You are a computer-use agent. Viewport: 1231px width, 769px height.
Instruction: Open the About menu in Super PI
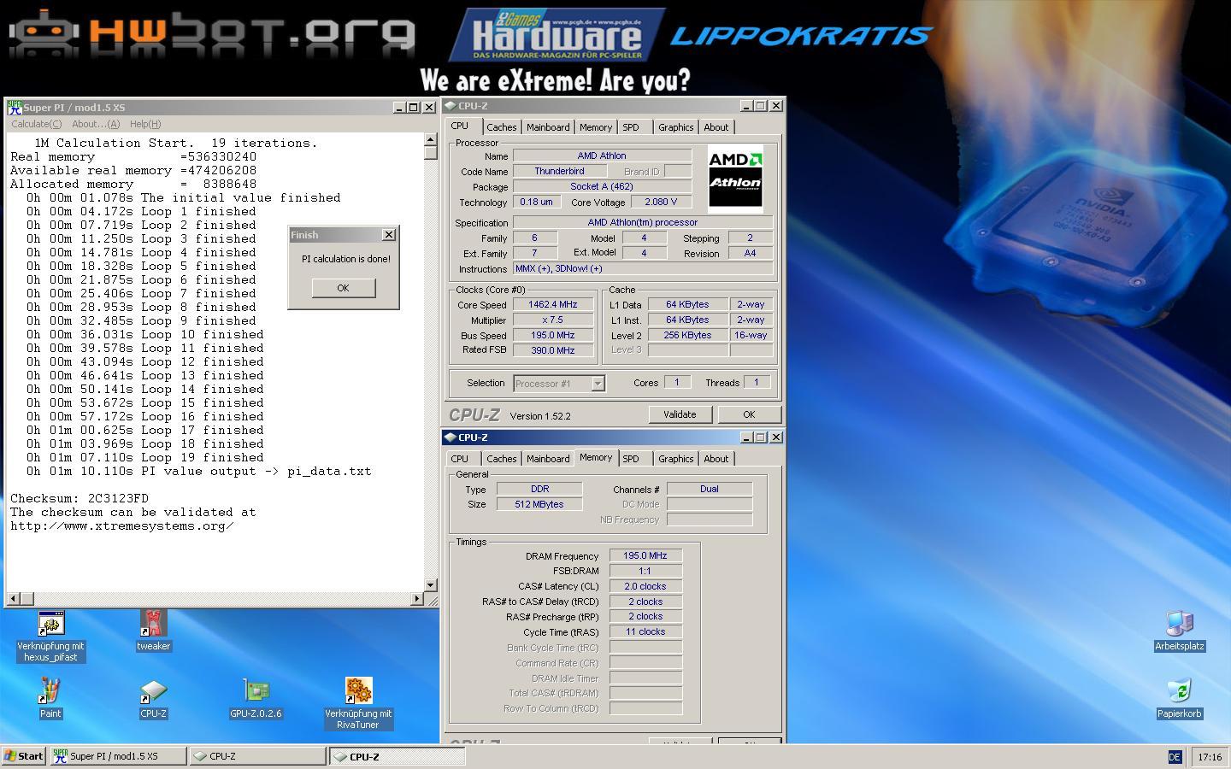[x=96, y=124]
